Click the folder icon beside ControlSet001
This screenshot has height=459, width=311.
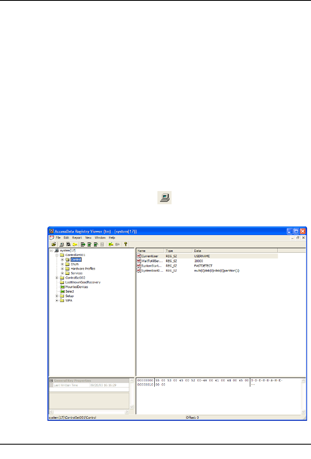[62, 255]
